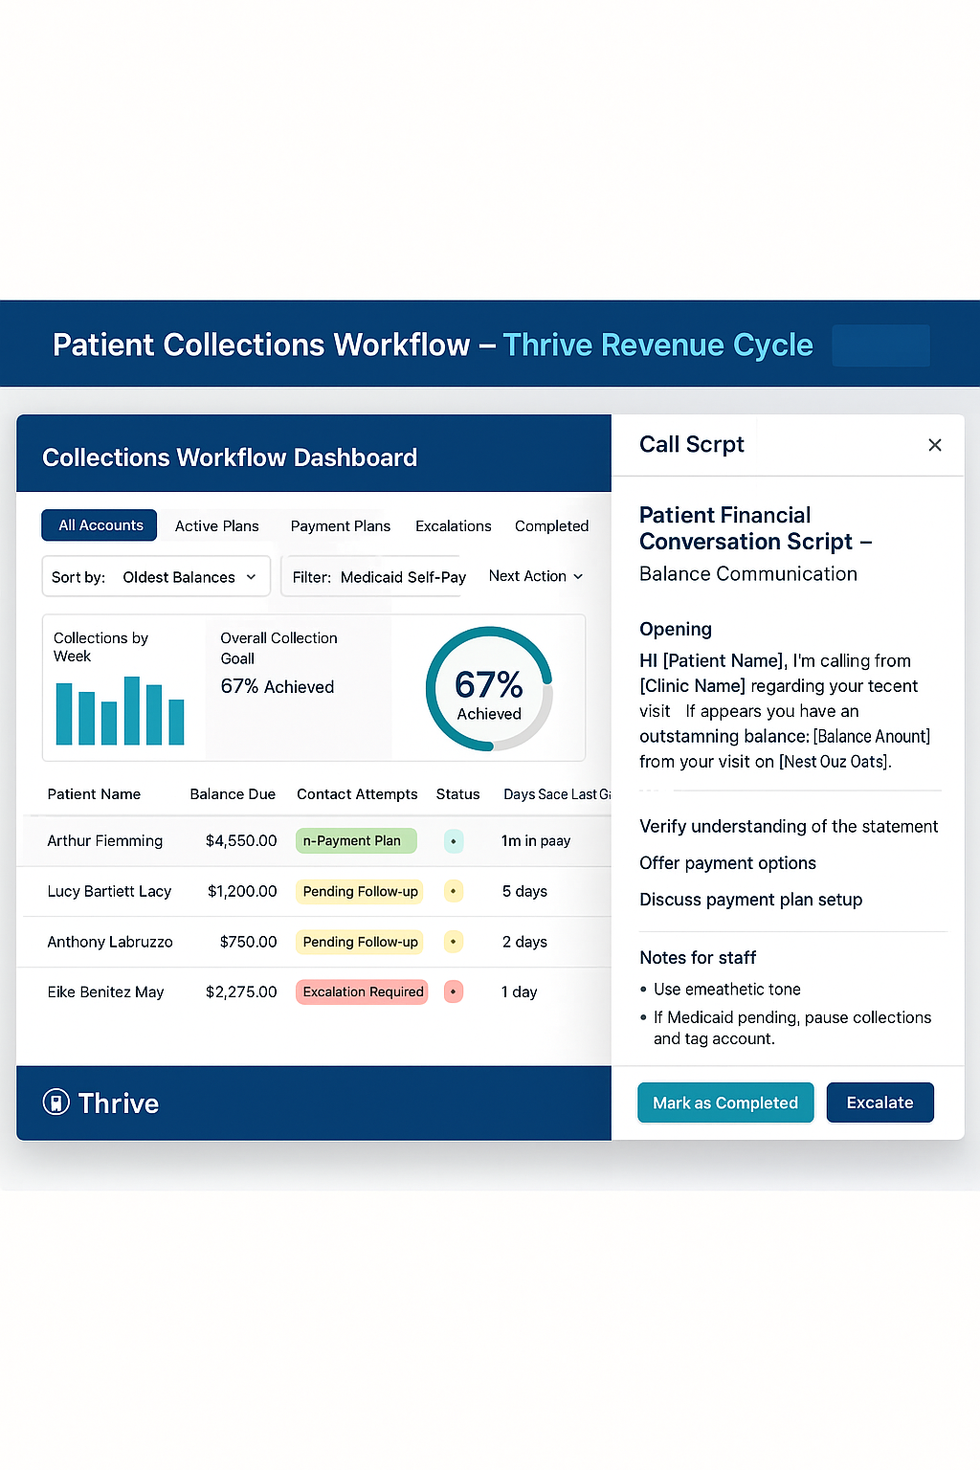The image size is (980, 1470).
Task: Click Lucy Bartlett Lacy's Pending Follow-up badge
Action: coord(361,891)
